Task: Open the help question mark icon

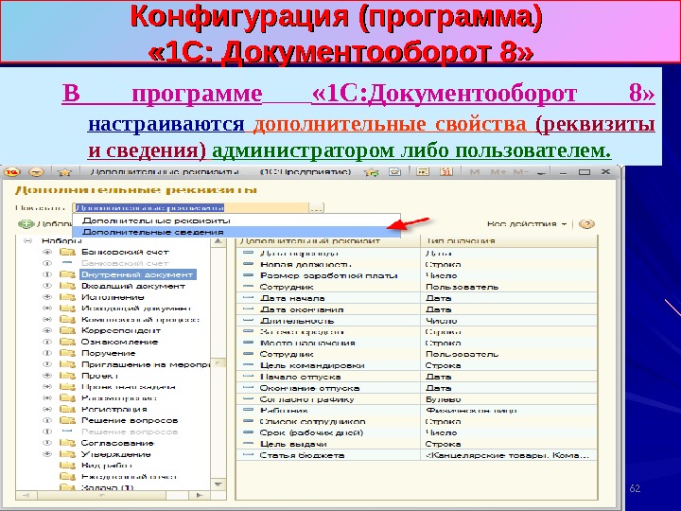Action: pos(586,224)
